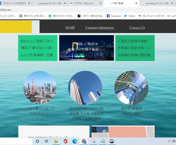Click the white text card at page bottom

tap(54, 132)
